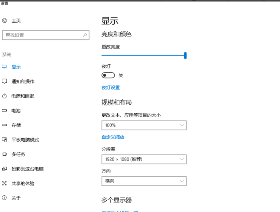Image resolution: width=280 pixels, height=212 pixels.
Task: Click the Power and sleep icon
Action: [5, 96]
